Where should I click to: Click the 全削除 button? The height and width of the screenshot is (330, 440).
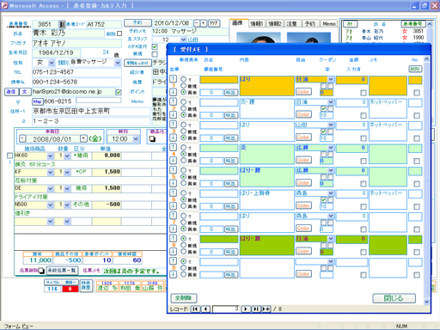(184, 298)
